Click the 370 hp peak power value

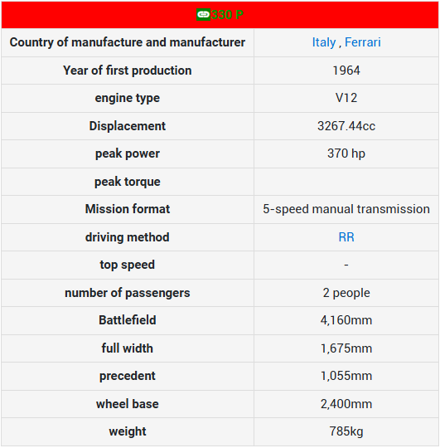pyautogui.click(x=346, y=153)
